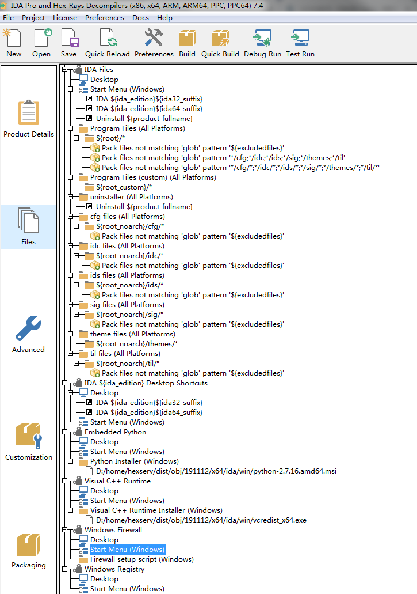Select Start Menu (Windows) under Windows Firewall

click(128, 549)
